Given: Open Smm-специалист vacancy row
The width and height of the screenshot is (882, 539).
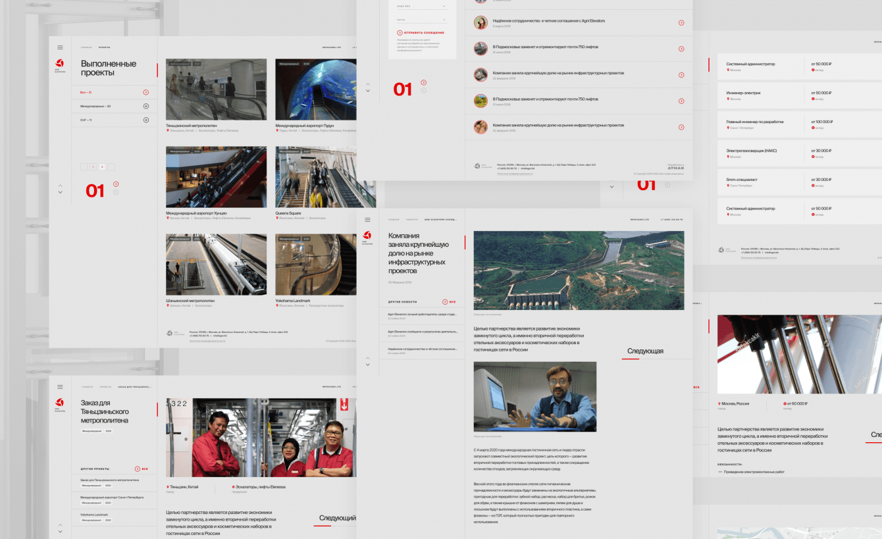Looking at the screenshot, I should pyautogui.click(x=799, y=182).
